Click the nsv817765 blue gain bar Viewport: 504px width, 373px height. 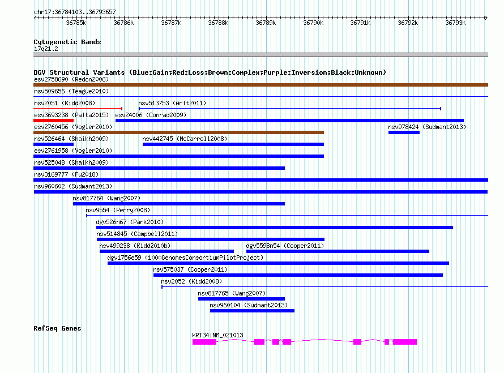coord(241,299)
